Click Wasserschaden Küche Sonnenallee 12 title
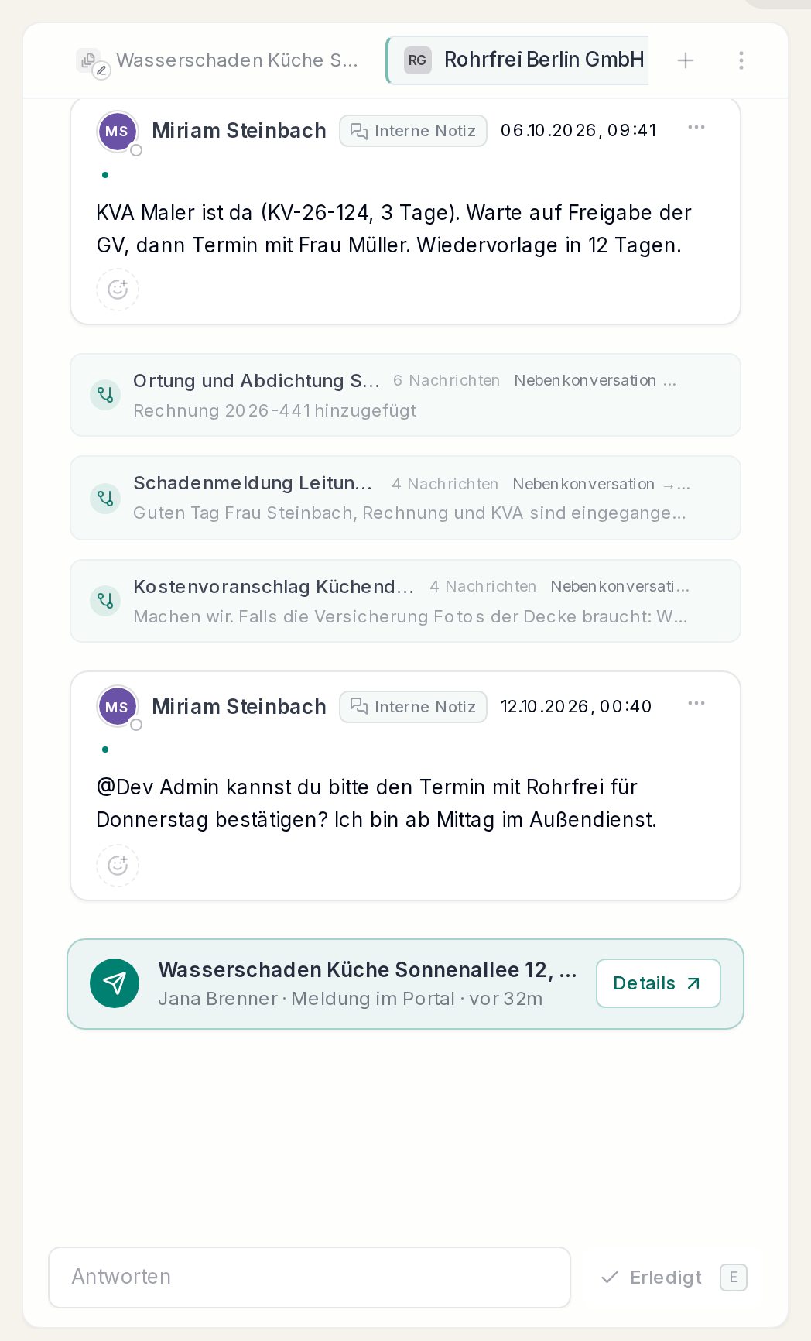The image size is (811, 1341). 368,969
